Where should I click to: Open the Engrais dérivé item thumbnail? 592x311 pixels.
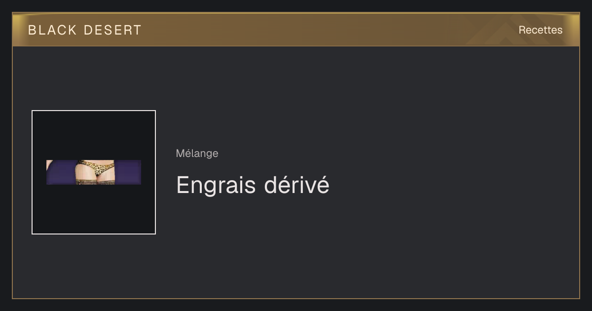point(94,172)
